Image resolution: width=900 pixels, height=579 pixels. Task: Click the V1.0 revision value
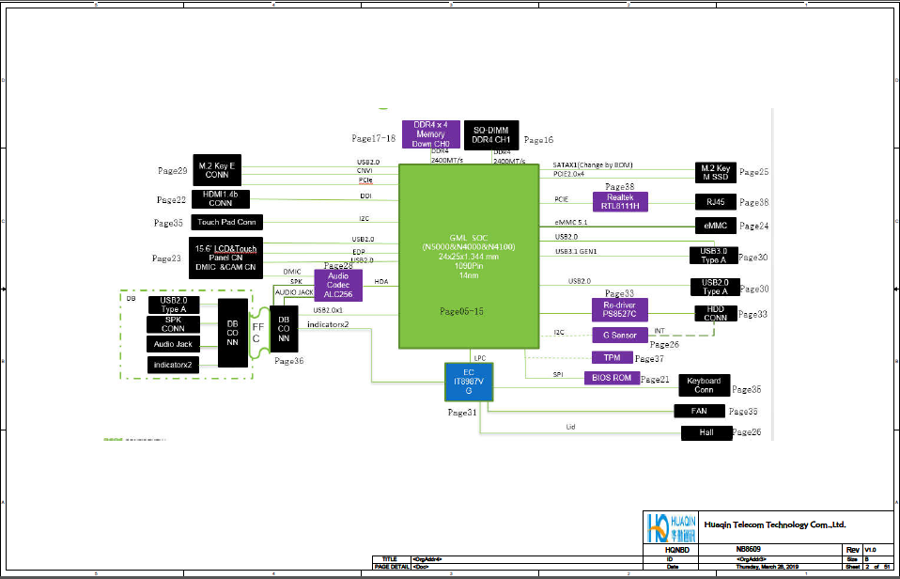coord(870,550)
